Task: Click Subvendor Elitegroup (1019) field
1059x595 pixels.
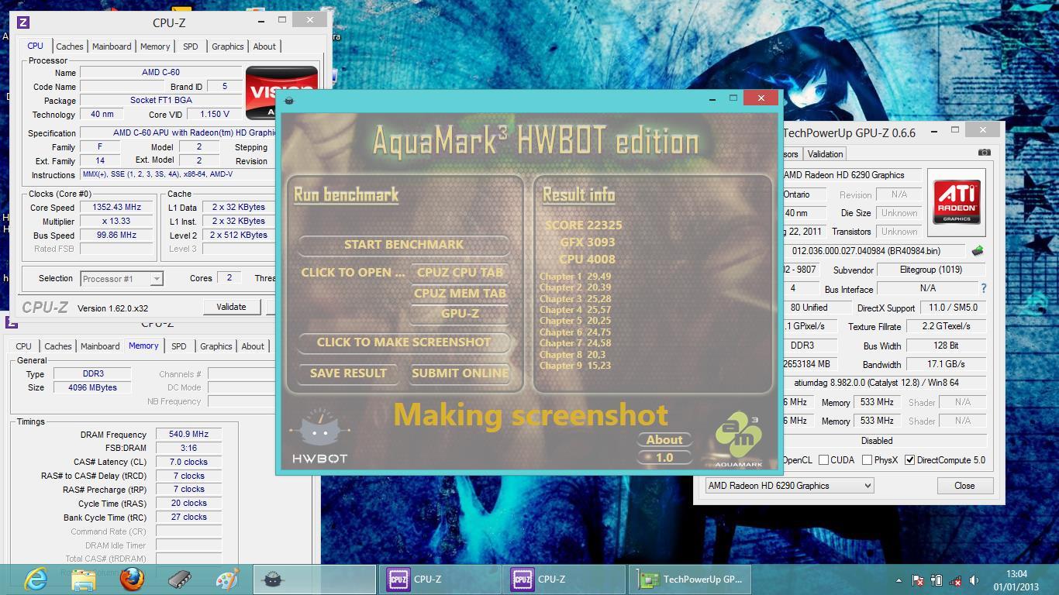Action: click(930, 270)
